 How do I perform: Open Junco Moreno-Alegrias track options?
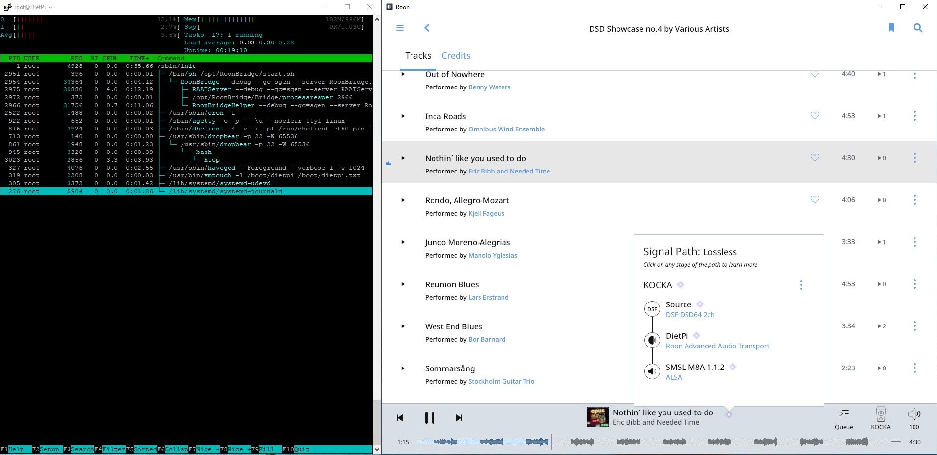coord(914,242)
